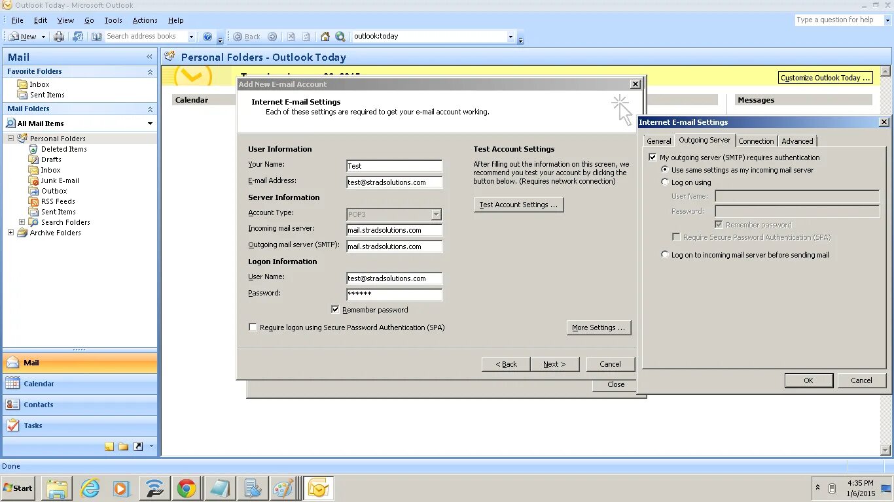Open Notes via navigation pane icon
Screen dimensions: 894x502
click(109, 446)
